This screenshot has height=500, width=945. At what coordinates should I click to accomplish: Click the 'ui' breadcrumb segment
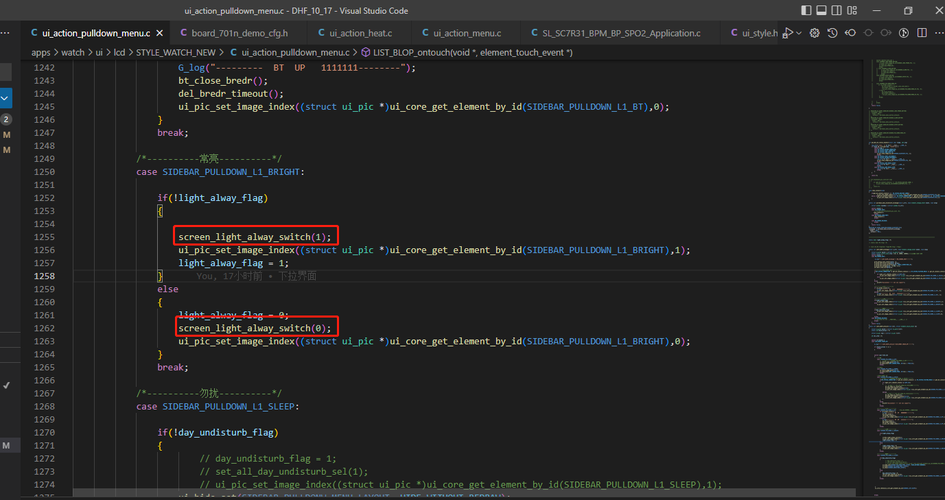click(100, 52)
